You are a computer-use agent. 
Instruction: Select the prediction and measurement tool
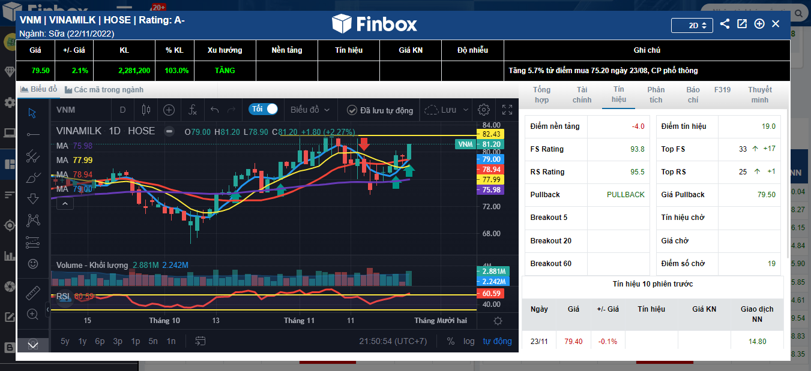(33, 242)
